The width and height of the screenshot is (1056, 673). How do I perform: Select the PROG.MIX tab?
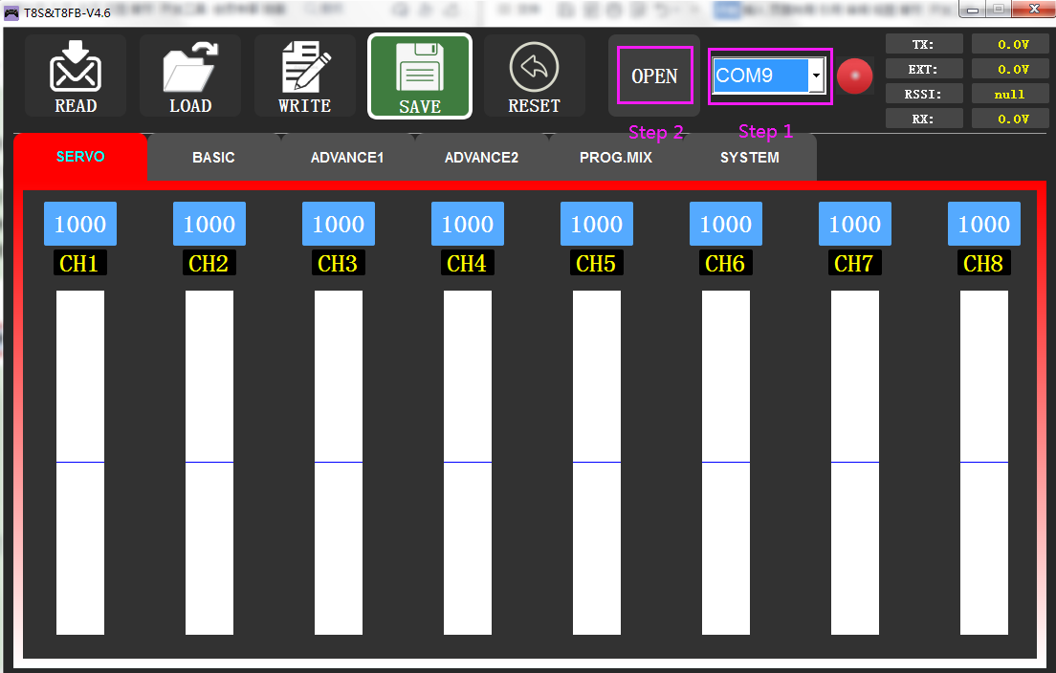[616, 158]
